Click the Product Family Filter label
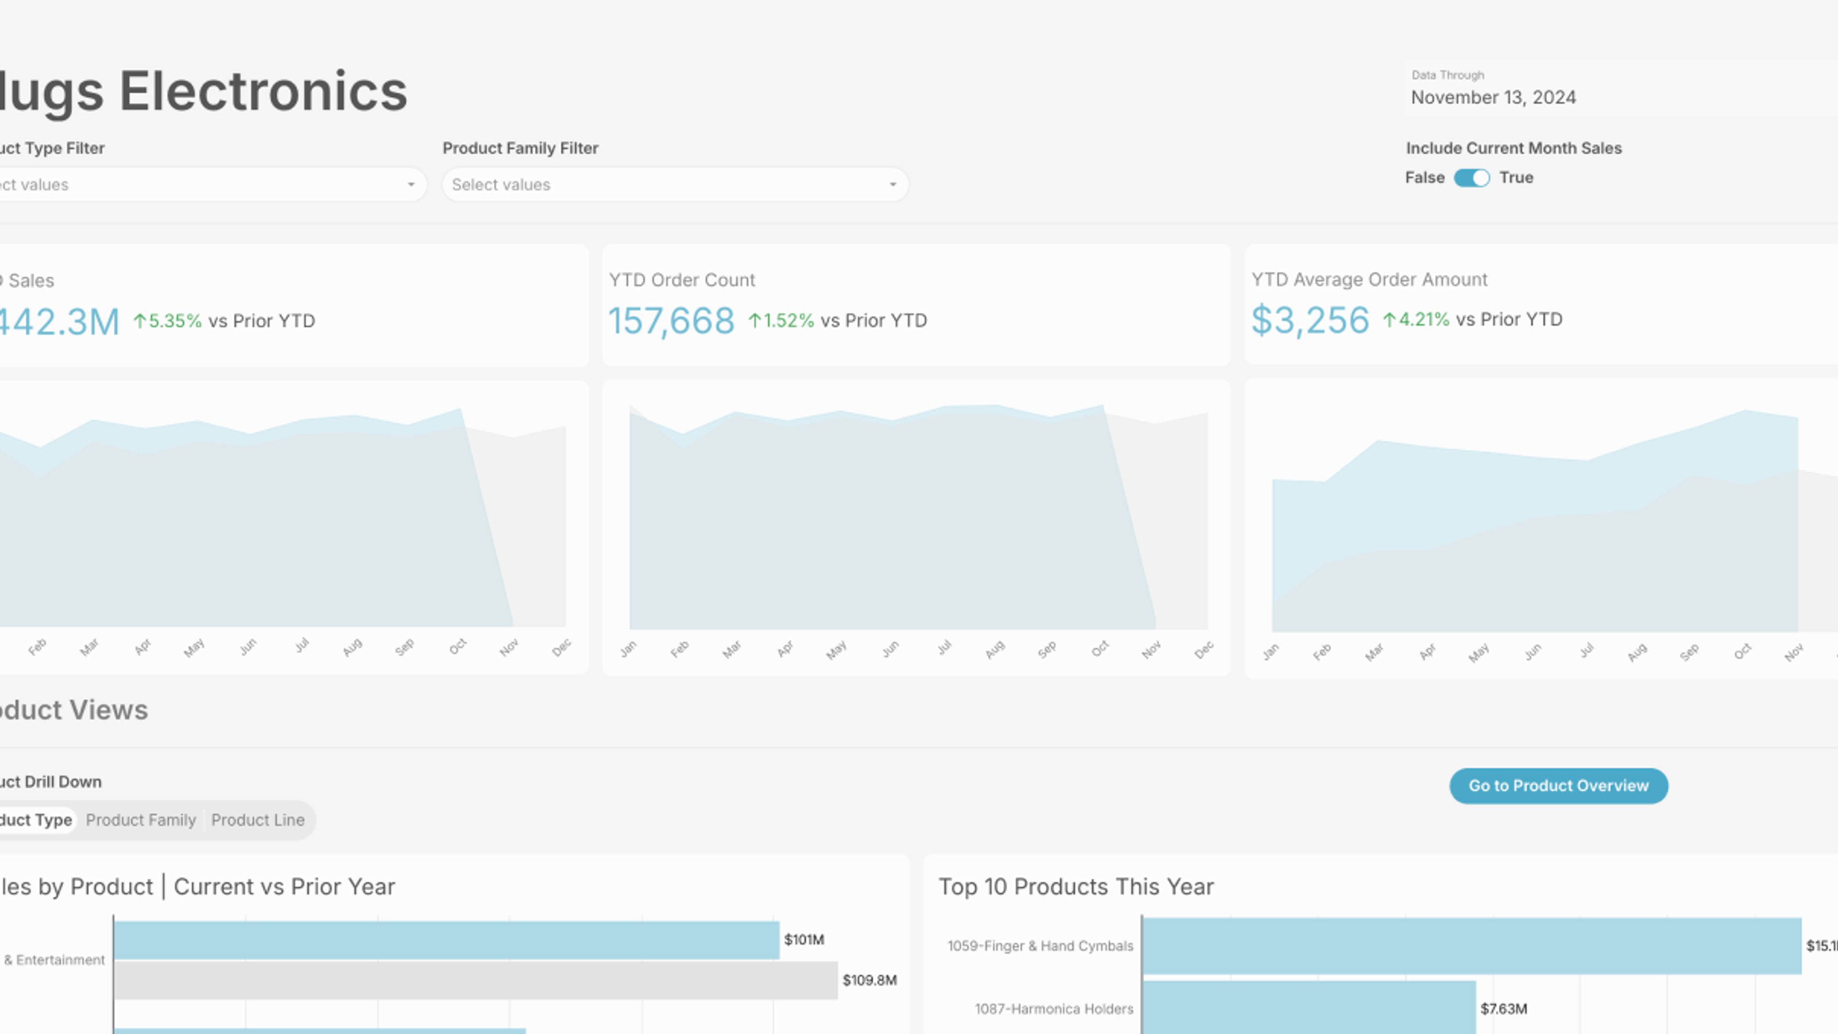 point(520,148)
